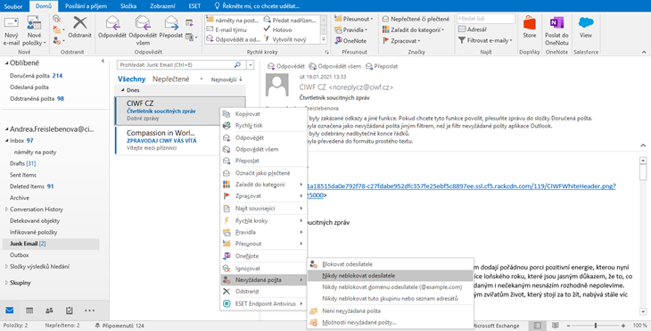Open Zařadit do kategorií ribbon dropdown
Viewport: 651px width, 331px height.
click(x=413, y=30)
